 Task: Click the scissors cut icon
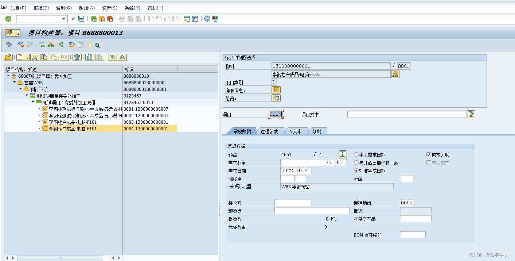[35, 57]
